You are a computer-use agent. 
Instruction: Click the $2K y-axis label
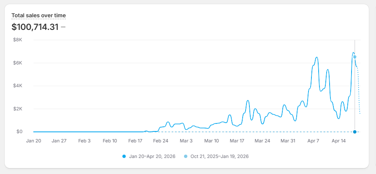pos(18,109)
